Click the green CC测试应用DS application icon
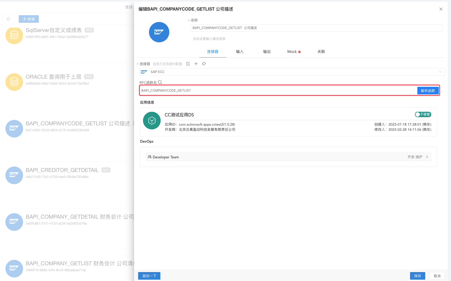The height and width of the screenshot is (281, 451). point(152,120)
